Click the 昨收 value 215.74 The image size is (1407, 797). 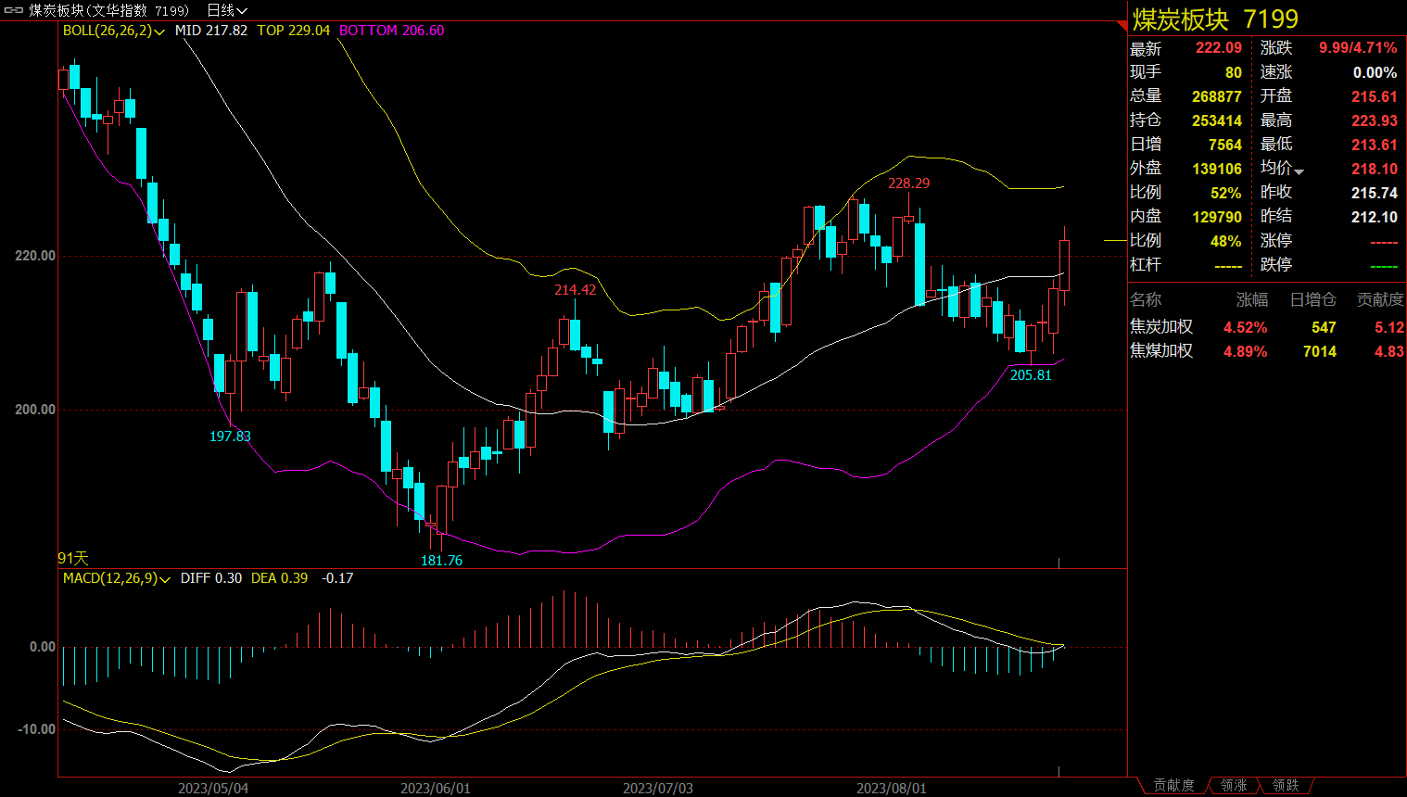click(1374, 193)
